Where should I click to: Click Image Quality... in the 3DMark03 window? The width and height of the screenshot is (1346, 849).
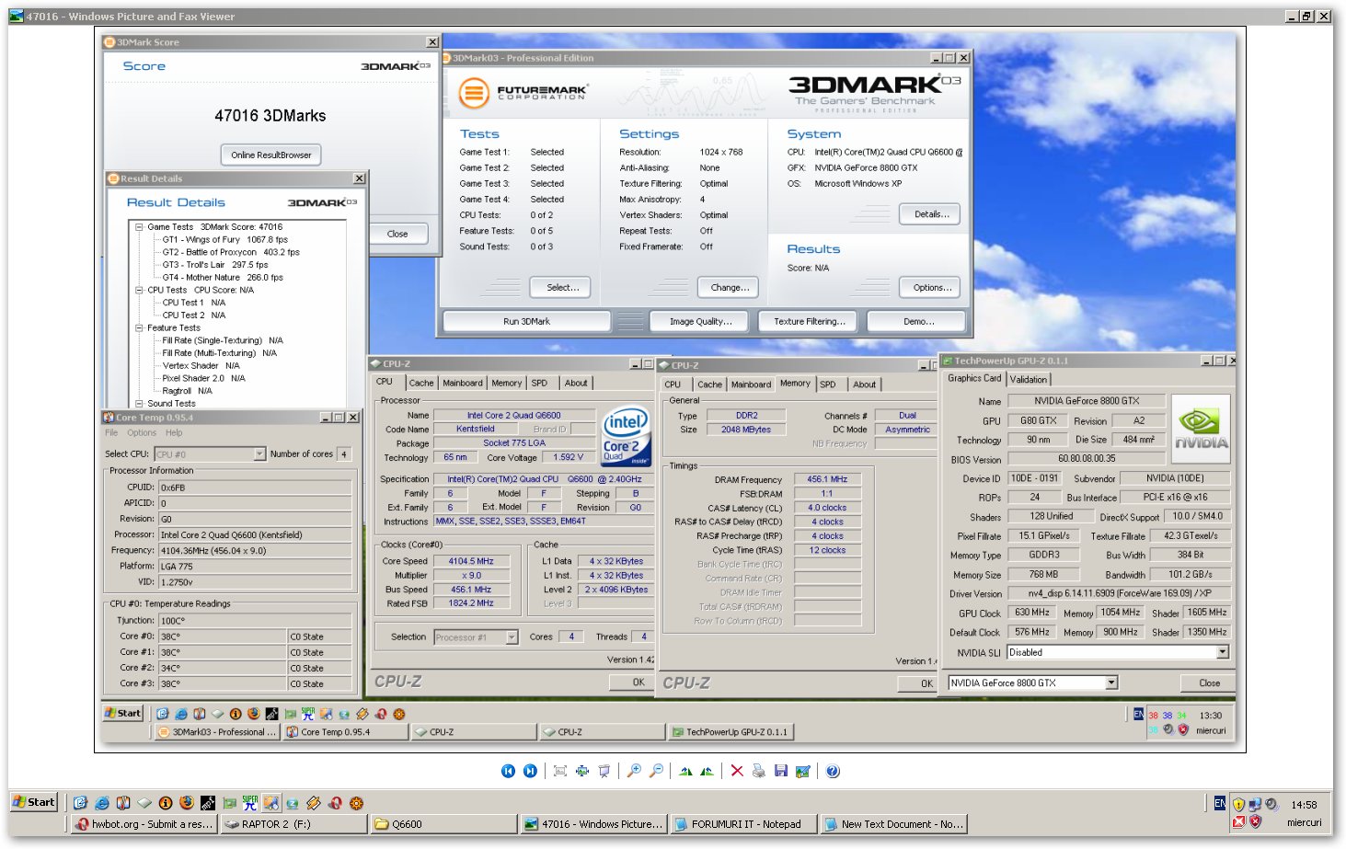[x=700, y=321]
